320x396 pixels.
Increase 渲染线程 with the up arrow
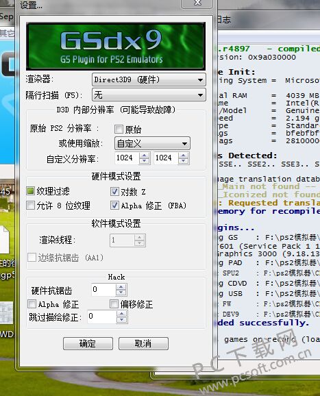(x=140, y=238)
